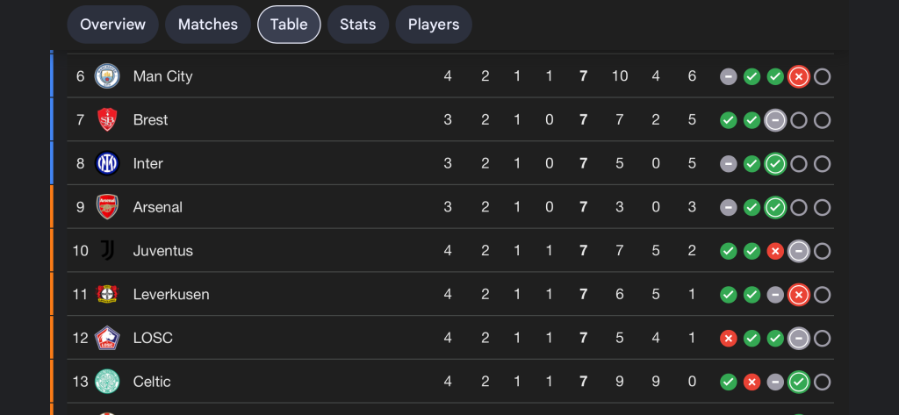Switch to the Stats tab
Screen dimensions: 899x415
pos(358,25)
